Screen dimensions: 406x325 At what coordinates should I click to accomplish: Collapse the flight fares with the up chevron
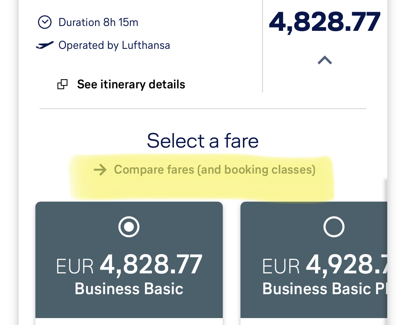click(325, 61)
